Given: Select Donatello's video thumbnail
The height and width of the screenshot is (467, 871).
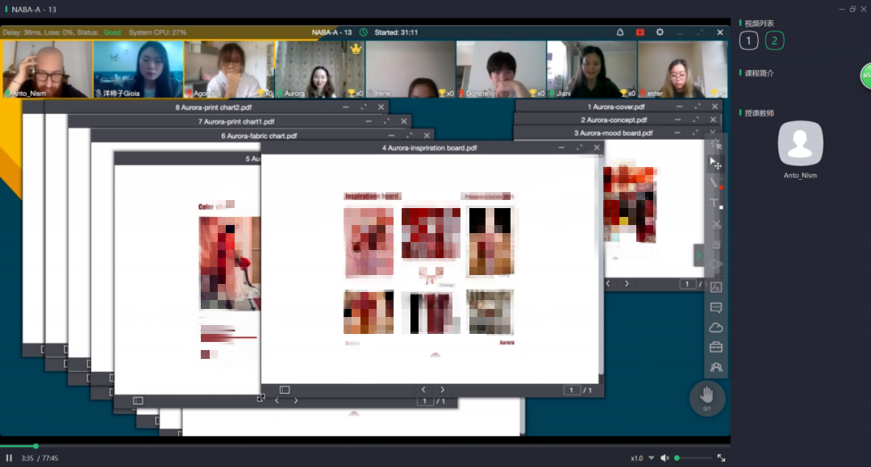Looking at the screenshot, I should [501, 69].
